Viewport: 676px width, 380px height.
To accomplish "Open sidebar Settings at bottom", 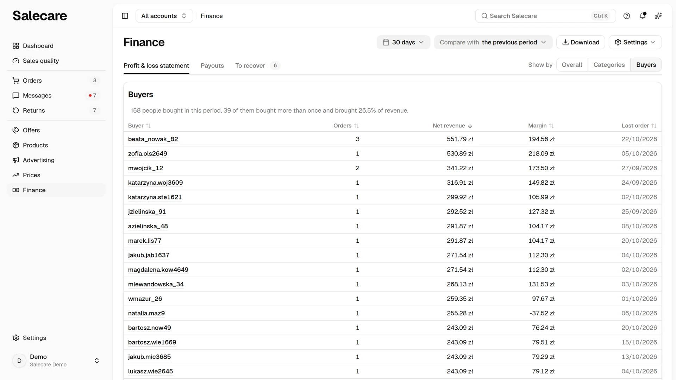I will (x=56, y=338).
